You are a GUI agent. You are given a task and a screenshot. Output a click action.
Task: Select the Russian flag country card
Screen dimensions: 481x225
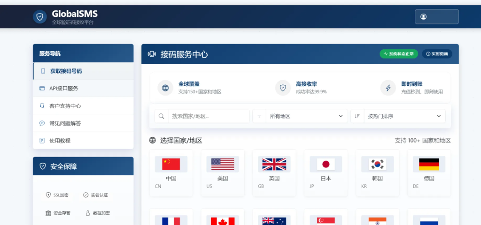coord(429,217)
